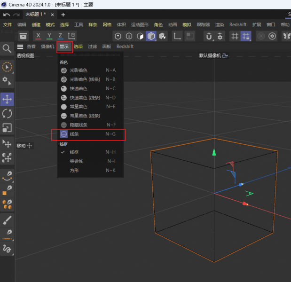This screenshot has width=291, height=282.
Task: Open the 工具 menu
Action: pyautogui.click(x=79, y=24)
